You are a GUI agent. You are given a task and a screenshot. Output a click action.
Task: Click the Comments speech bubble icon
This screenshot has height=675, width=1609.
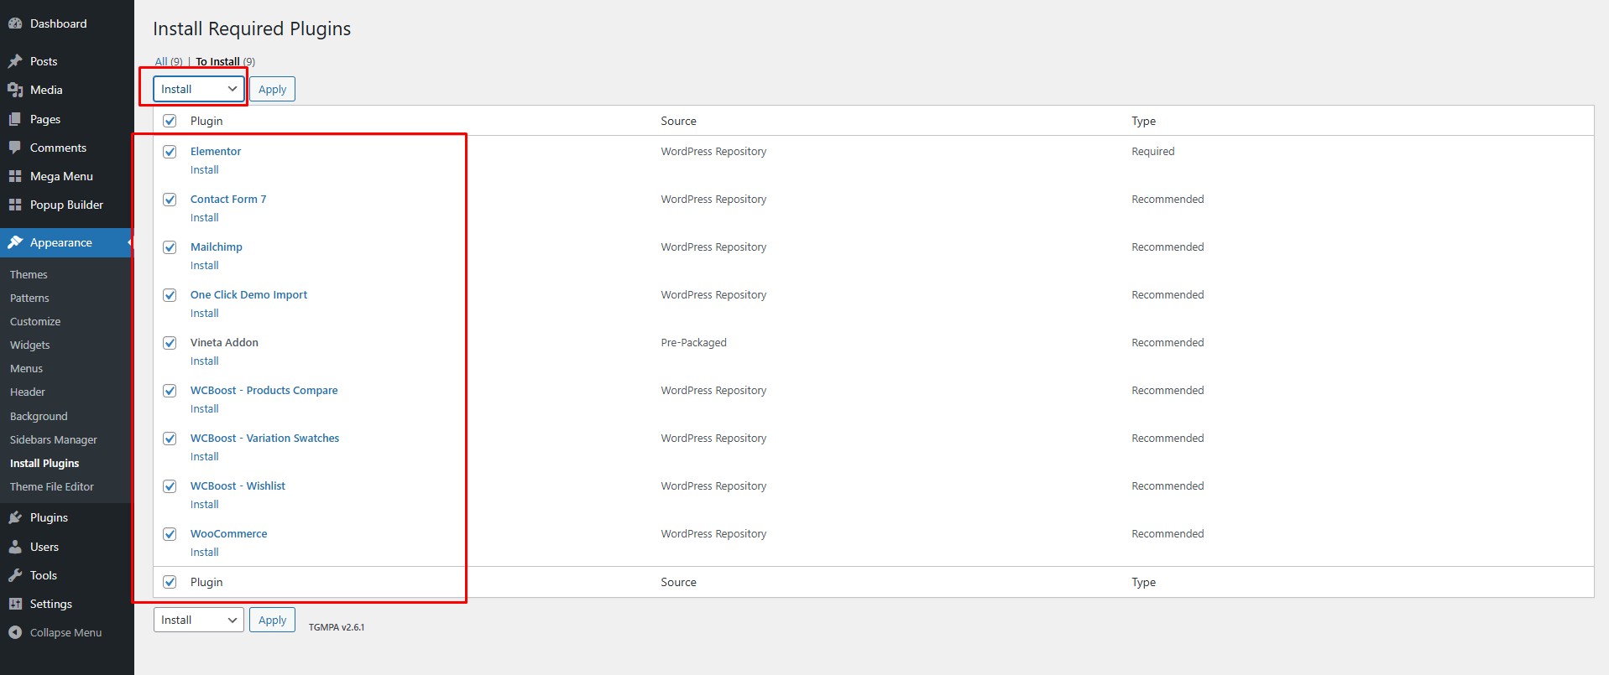point(15,148)
